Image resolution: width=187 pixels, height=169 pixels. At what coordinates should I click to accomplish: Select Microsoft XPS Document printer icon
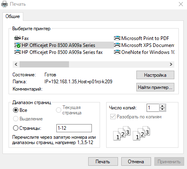[117, 45]
